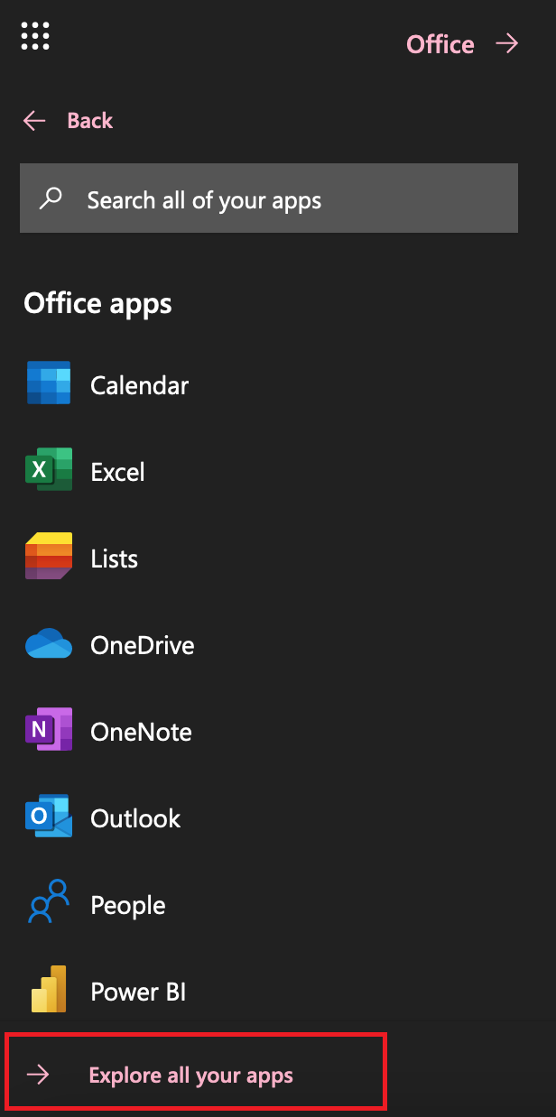The width and height of the screenshot is (556, 1117).
Task: Launch the Outlook app
Action: pyautogui.click(x=47, y=816)
